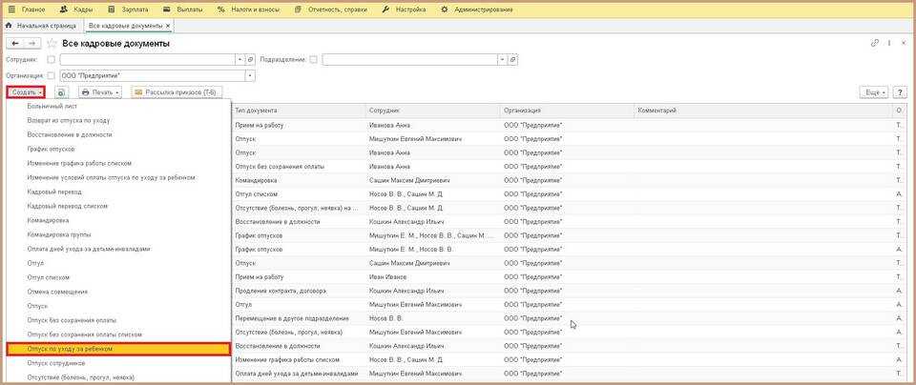The height and width of the screenshot is (385, 916).
Task: Click into the Подразделение input field
Action: tap(409, 59)
